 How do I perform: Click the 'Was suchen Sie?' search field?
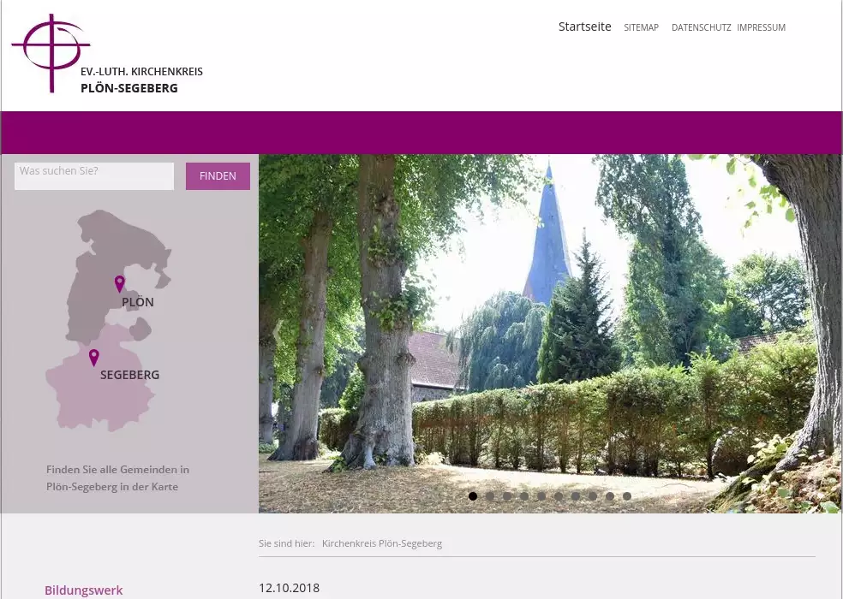coord(94,175)
